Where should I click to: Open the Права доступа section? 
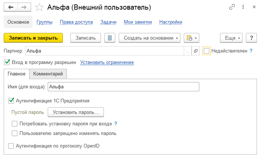click(x=76, y=22)
